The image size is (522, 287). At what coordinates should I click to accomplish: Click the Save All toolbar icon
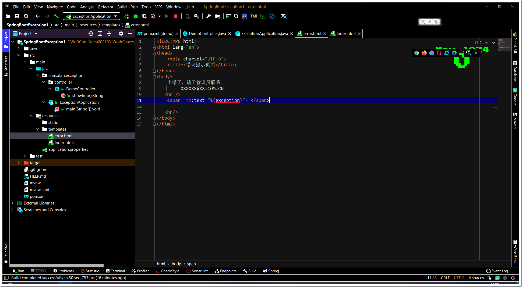pyautogui.click(x=17, y=16)
